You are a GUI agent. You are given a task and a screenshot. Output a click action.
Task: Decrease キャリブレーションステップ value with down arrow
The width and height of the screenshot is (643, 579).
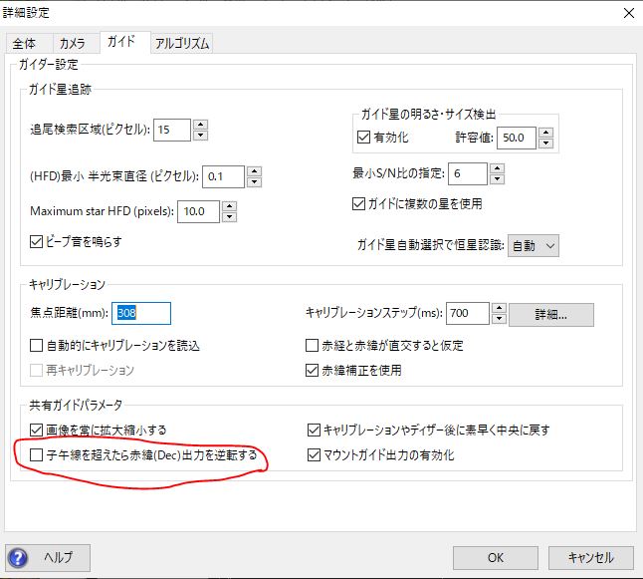tap(498, 319)
